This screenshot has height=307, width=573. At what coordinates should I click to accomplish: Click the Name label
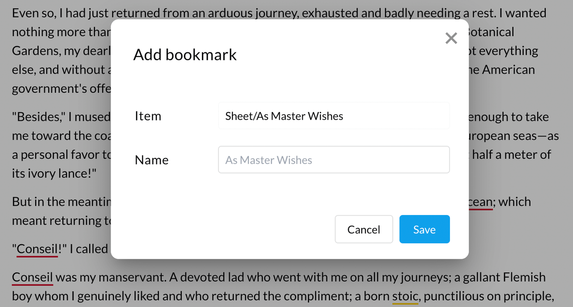pos(151,160)
